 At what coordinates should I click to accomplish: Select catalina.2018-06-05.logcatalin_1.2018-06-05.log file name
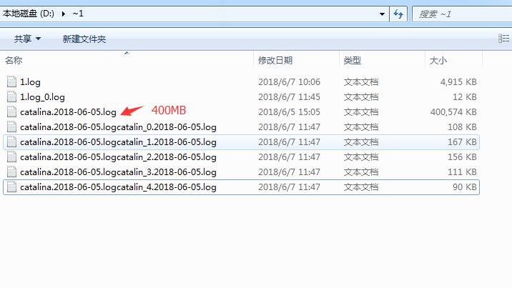pyautogui.click(x=118, y=142)
